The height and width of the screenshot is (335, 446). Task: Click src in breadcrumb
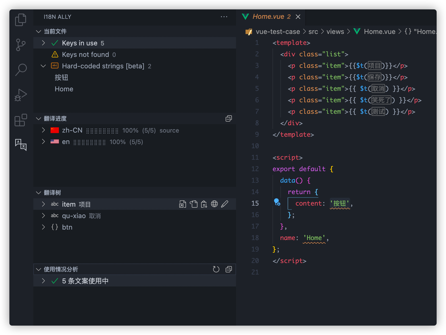313,32
